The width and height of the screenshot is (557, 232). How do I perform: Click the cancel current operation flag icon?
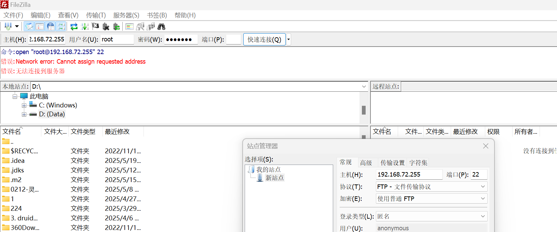[95, 26]
